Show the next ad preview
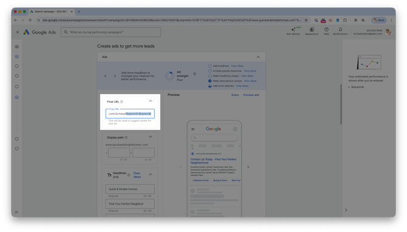This screenshot has width=407, height=232. tap(248, 167)
